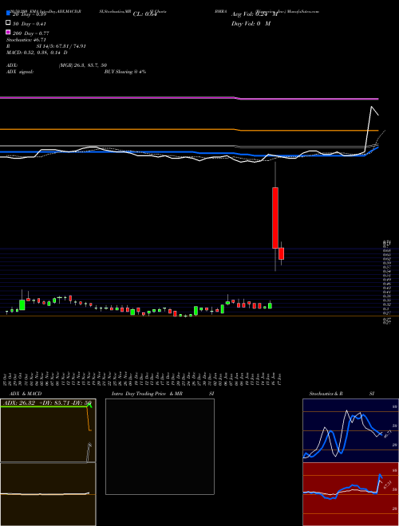Click the orange horizontal average line on the main chart
The image size is (399, 526).
pos(189,129)
